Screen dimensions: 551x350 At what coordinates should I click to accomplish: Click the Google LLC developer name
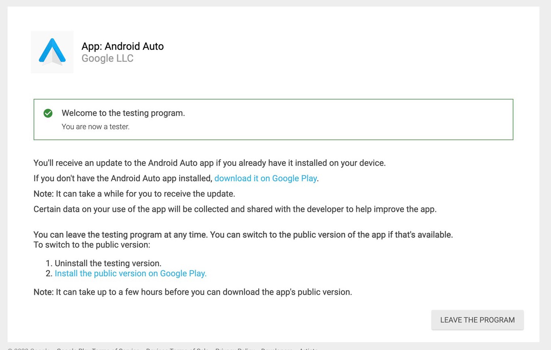click(107, 58)
